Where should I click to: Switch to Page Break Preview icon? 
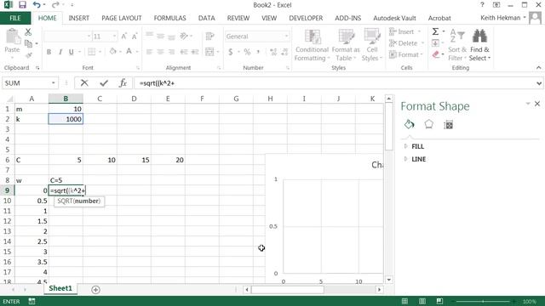tap(439, 301)
